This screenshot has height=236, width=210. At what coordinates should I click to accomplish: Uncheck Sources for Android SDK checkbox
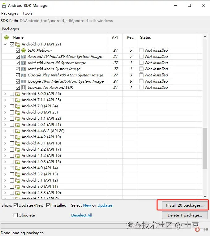tap(18, 88)
